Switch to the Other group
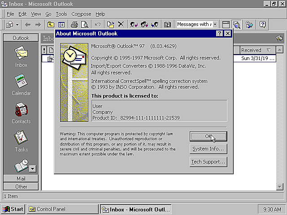 pyautogui.click(x=21, y=186)
